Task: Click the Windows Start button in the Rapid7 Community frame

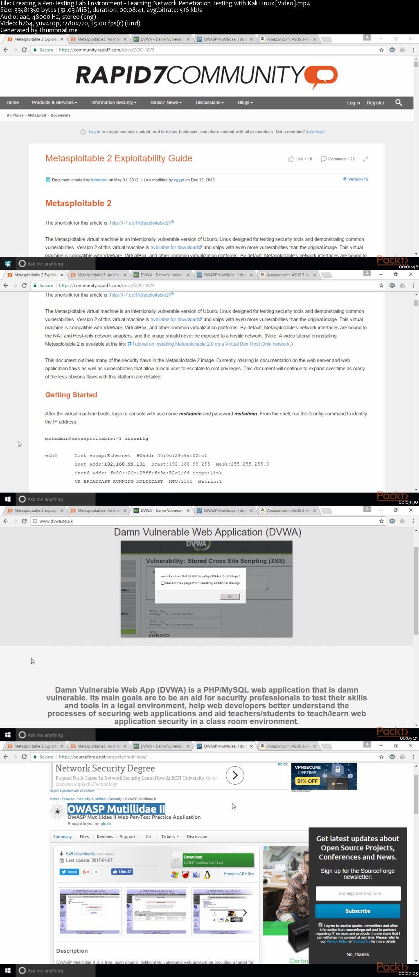Action: 7,263
